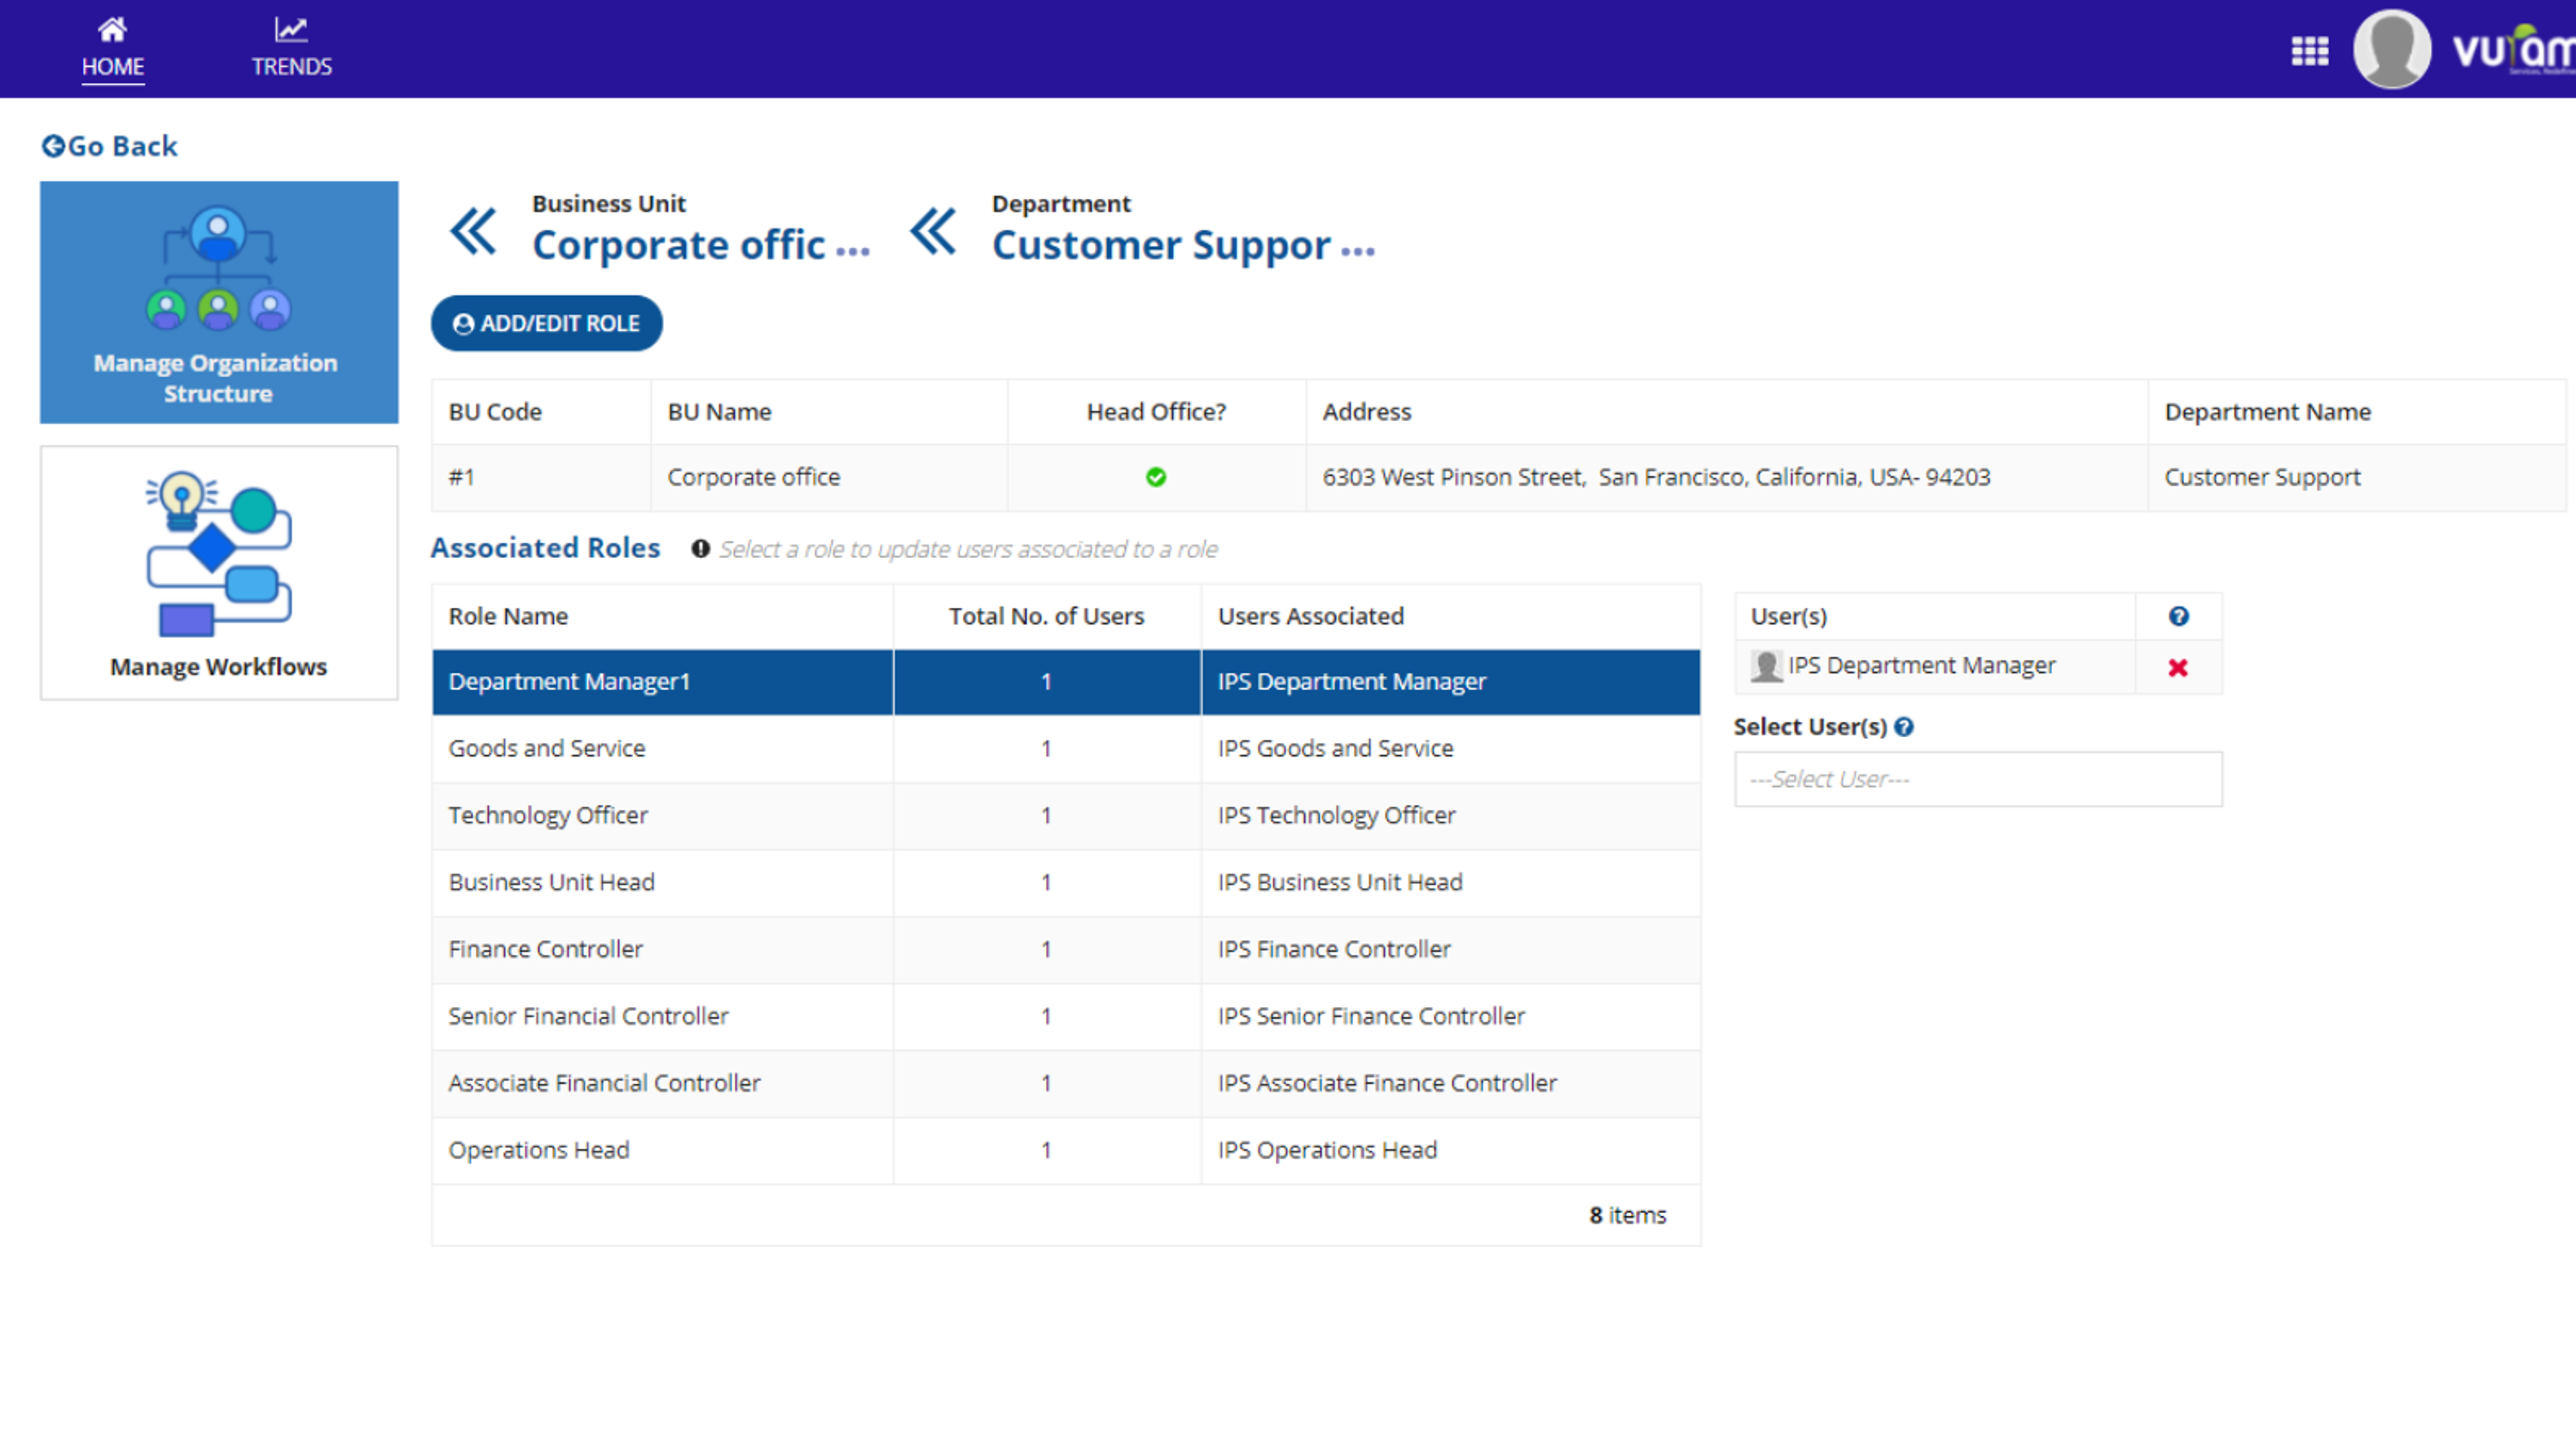Select the Senior Financial Controller role
Viewport: 2576px width, 1429px height.
pyautogui.click(x=588, y=1016)
